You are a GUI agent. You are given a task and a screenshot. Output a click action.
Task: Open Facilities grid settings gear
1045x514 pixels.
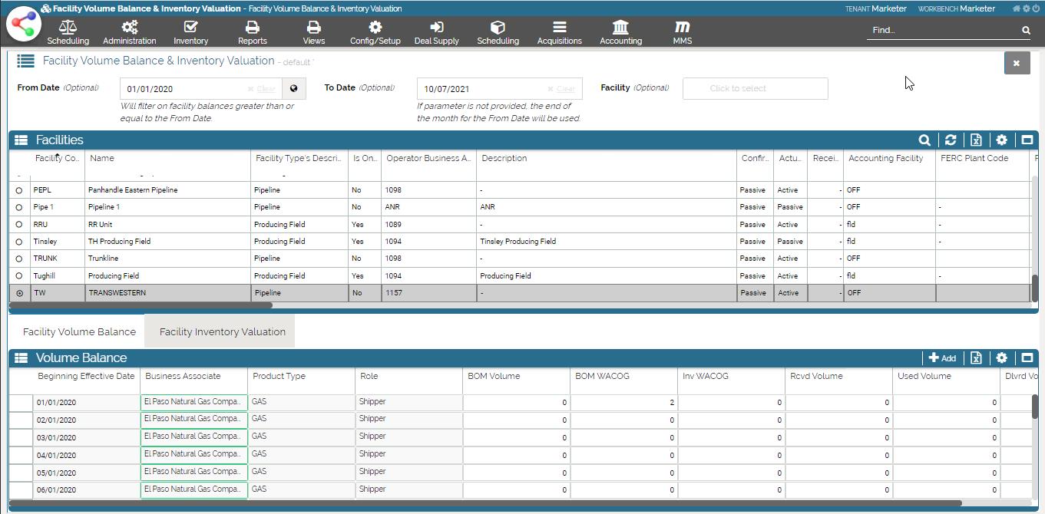click(x=1001, y=140)
